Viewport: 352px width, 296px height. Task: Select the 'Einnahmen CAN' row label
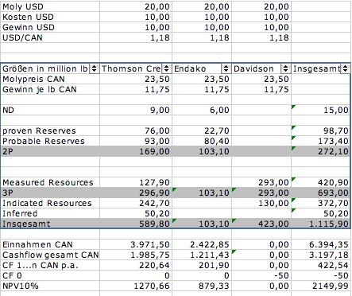pos(50,244)
